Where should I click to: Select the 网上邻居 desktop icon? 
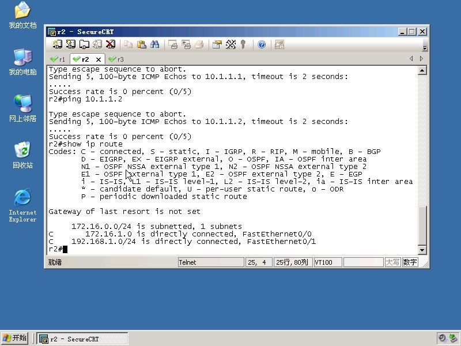pyautogui.click(x=22, y=108)
